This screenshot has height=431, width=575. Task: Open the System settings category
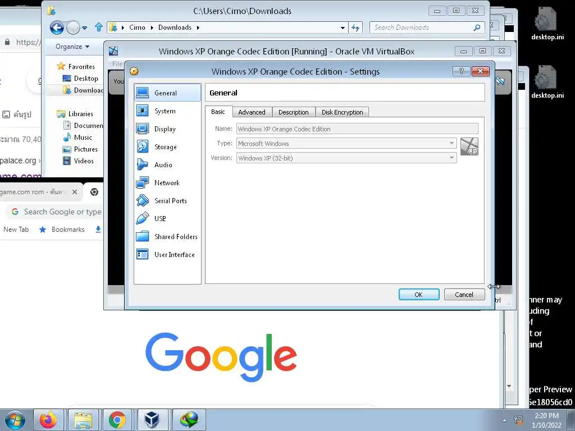[167, 111]
